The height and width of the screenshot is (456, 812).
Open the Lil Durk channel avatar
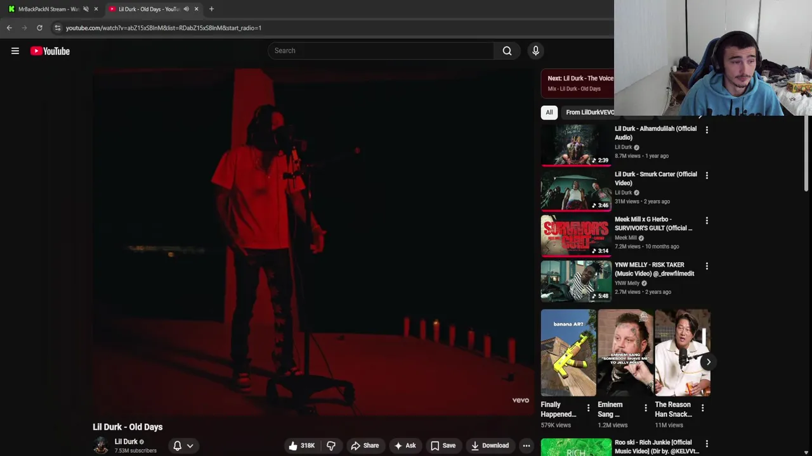coord(101,446)
